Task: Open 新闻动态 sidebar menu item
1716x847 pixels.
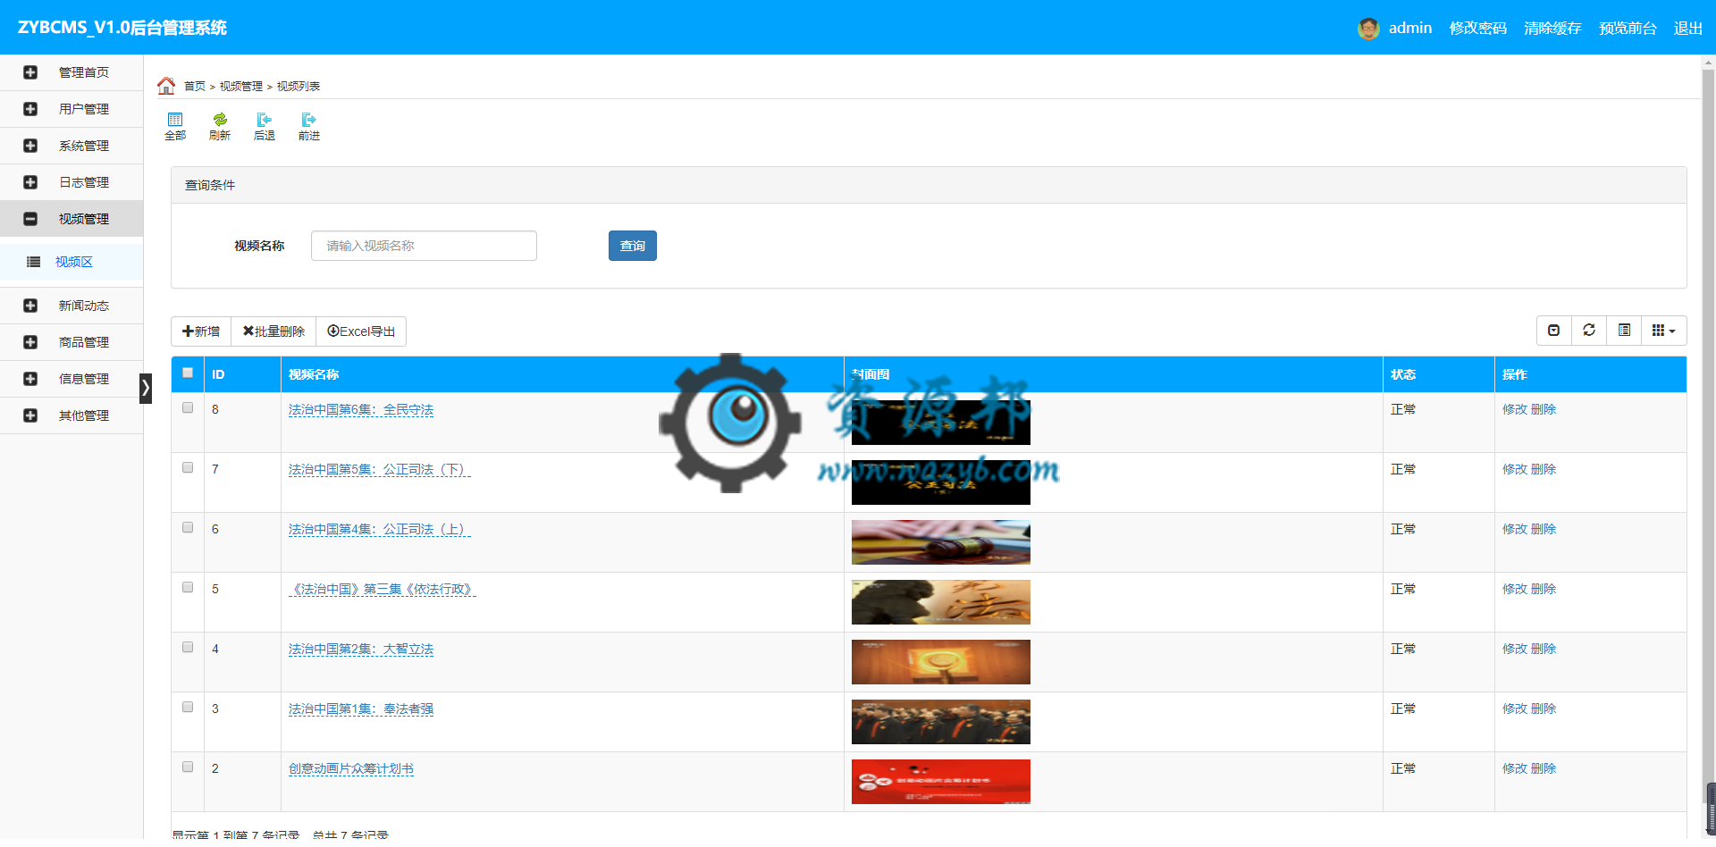Action: tap(71, 306)
